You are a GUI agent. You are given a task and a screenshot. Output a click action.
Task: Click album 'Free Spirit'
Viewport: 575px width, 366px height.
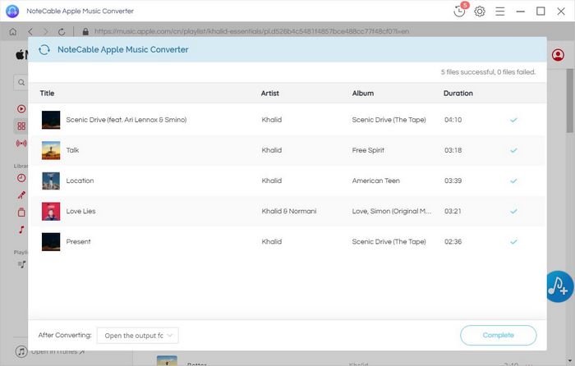(x=368, y=150)
